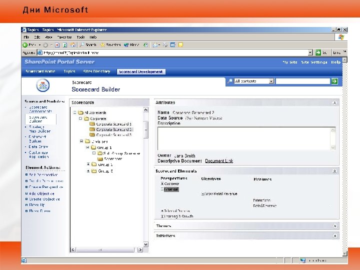Click the page icon in address bar
The image size is (360, 270).
tap(39, 52)
